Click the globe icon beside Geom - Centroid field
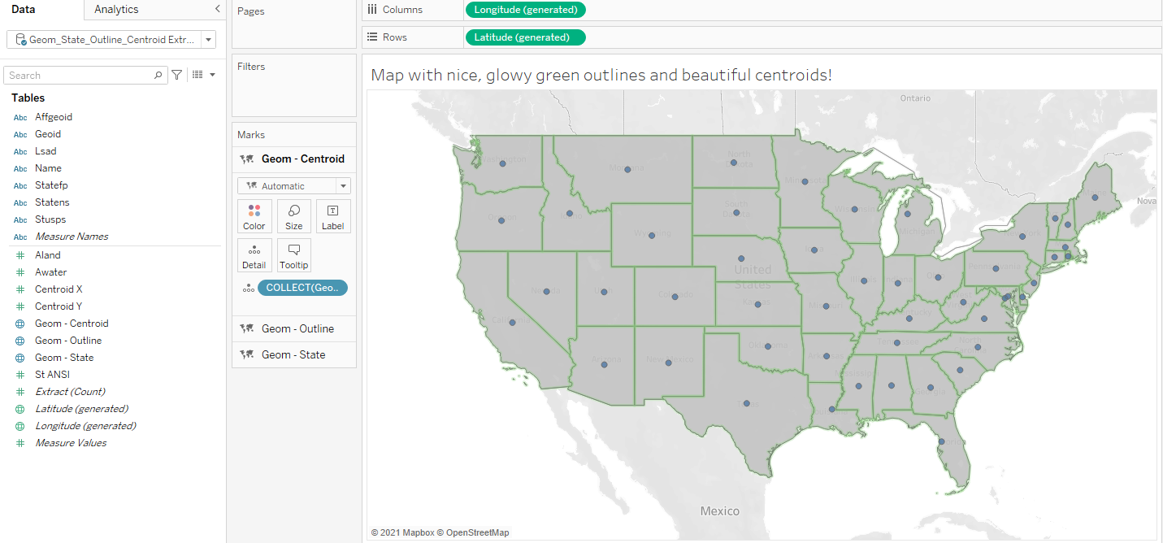The image size is (1163, 543). (20, 324)
